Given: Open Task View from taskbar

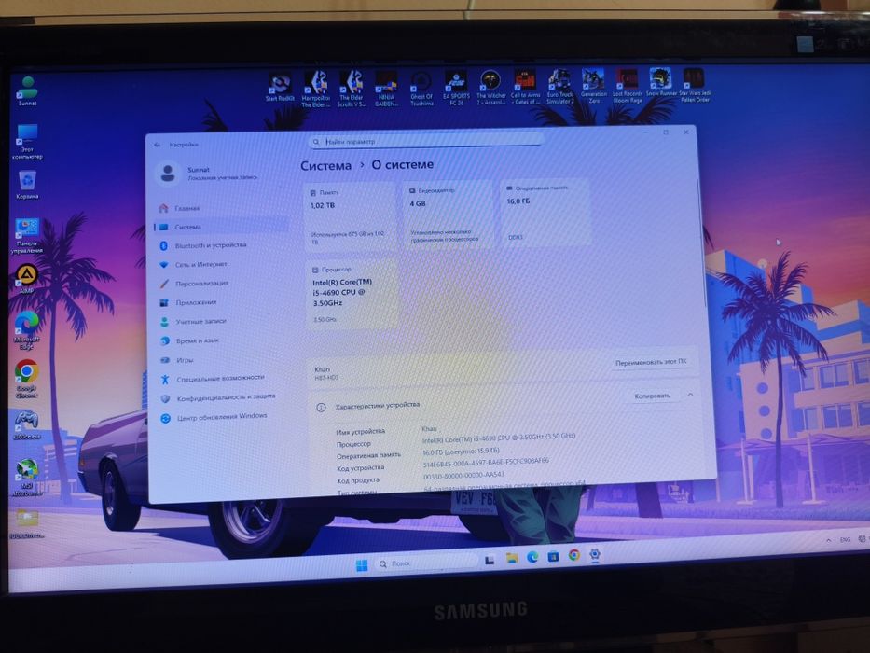Looking at the screenshot, I should pos(490,560).
